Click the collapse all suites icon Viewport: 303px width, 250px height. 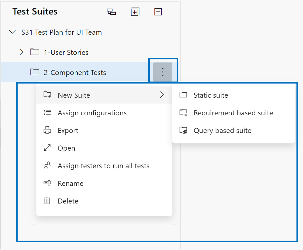point(158,12)
